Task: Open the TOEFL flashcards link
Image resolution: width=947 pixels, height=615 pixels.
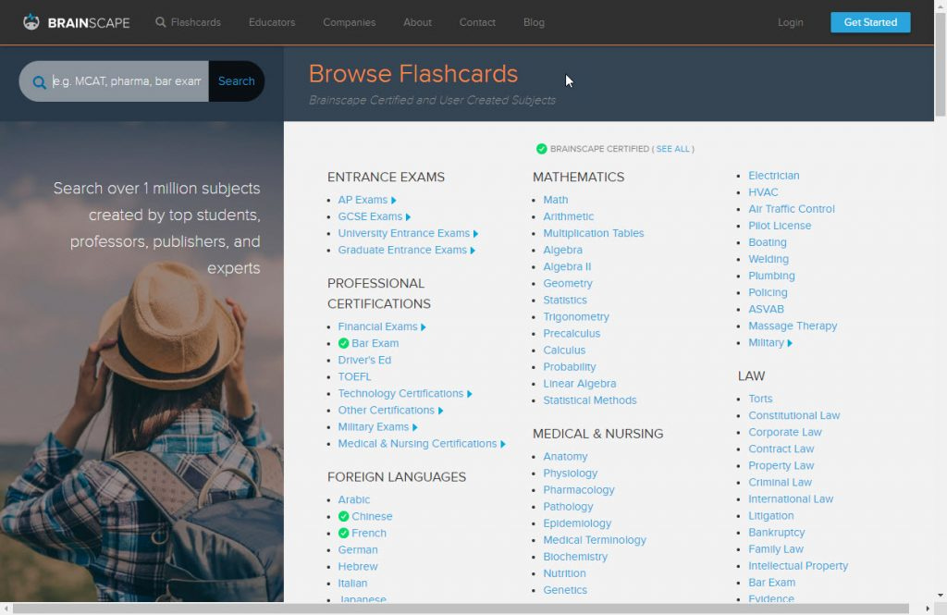Action: click(354, 377)
